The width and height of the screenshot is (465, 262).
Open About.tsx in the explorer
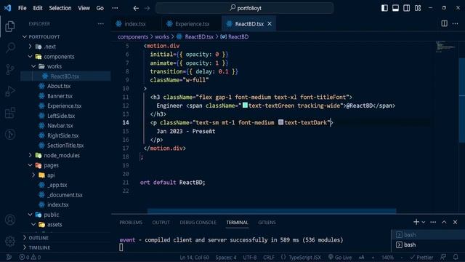pos(59,86)
